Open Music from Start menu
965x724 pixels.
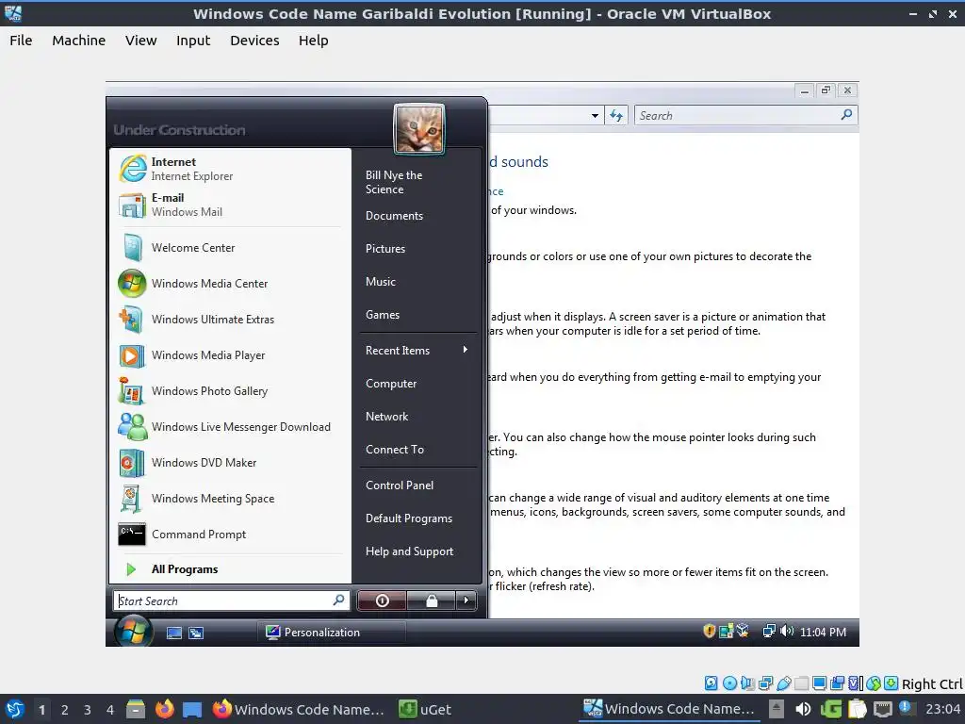[417, 281]
